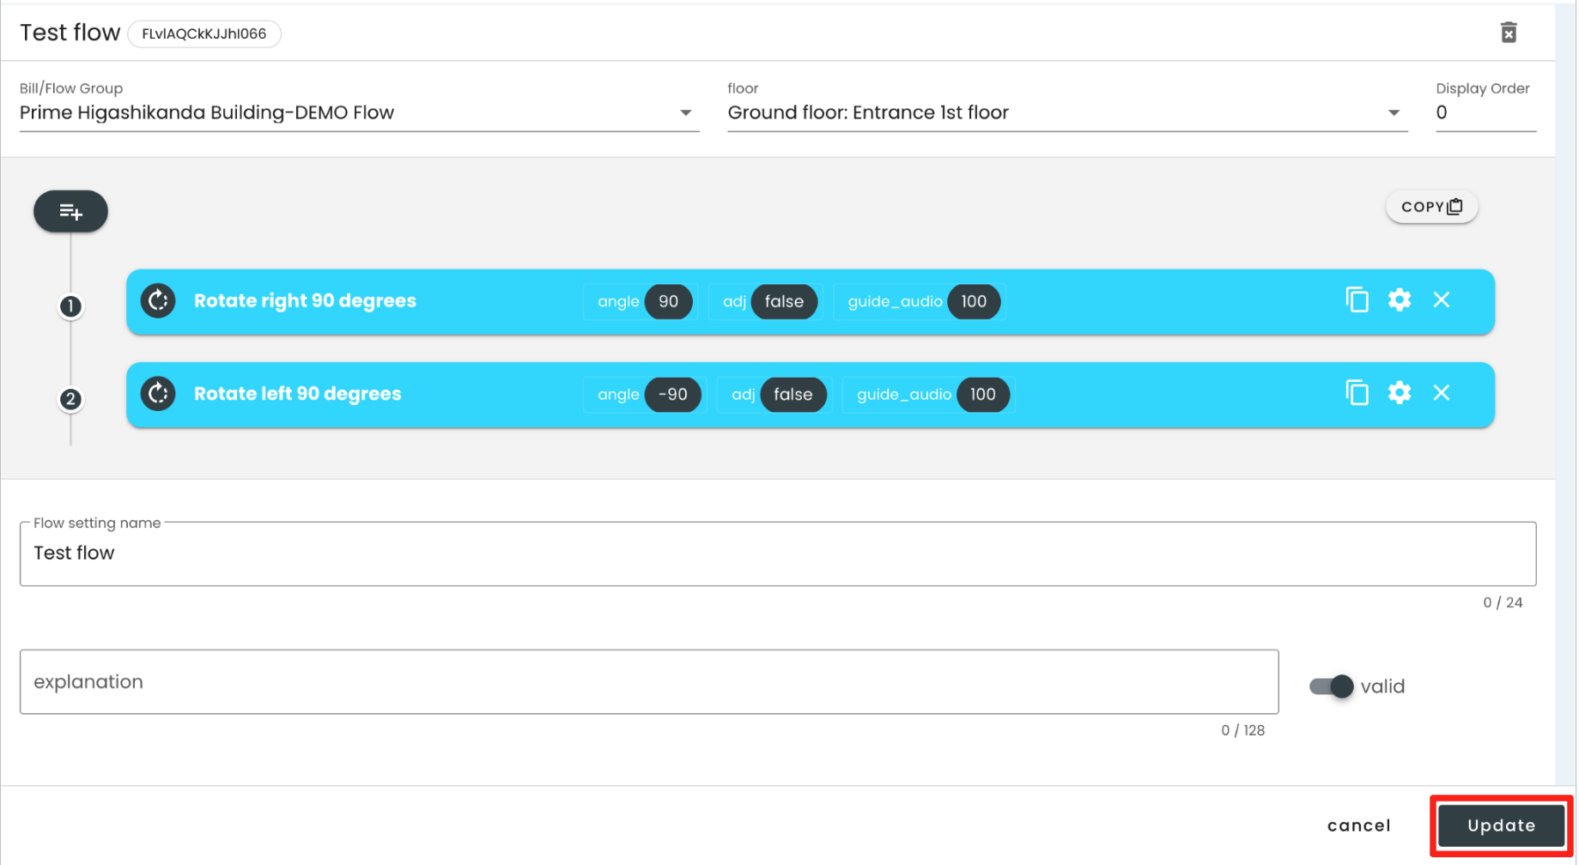Click guide_audio 100 chip in Rotate left step
The height and width of the screenshot is (865, 1579).
pyautogui.click(x=929, y=394)
